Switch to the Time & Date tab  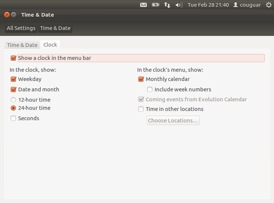click(x=22, y=45)
